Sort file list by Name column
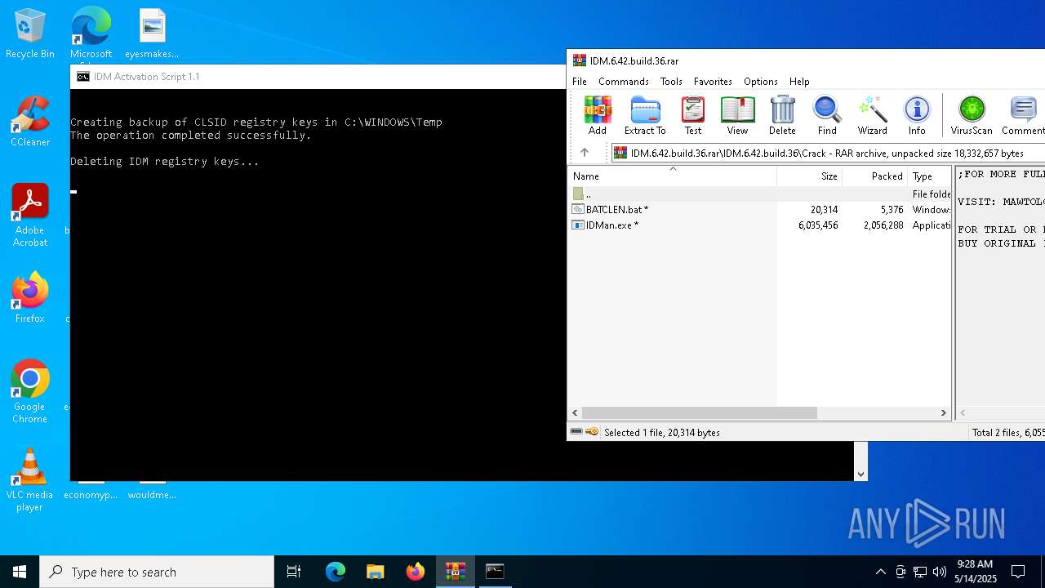This screenshot has width=1045, height=588. pos(673,176)
